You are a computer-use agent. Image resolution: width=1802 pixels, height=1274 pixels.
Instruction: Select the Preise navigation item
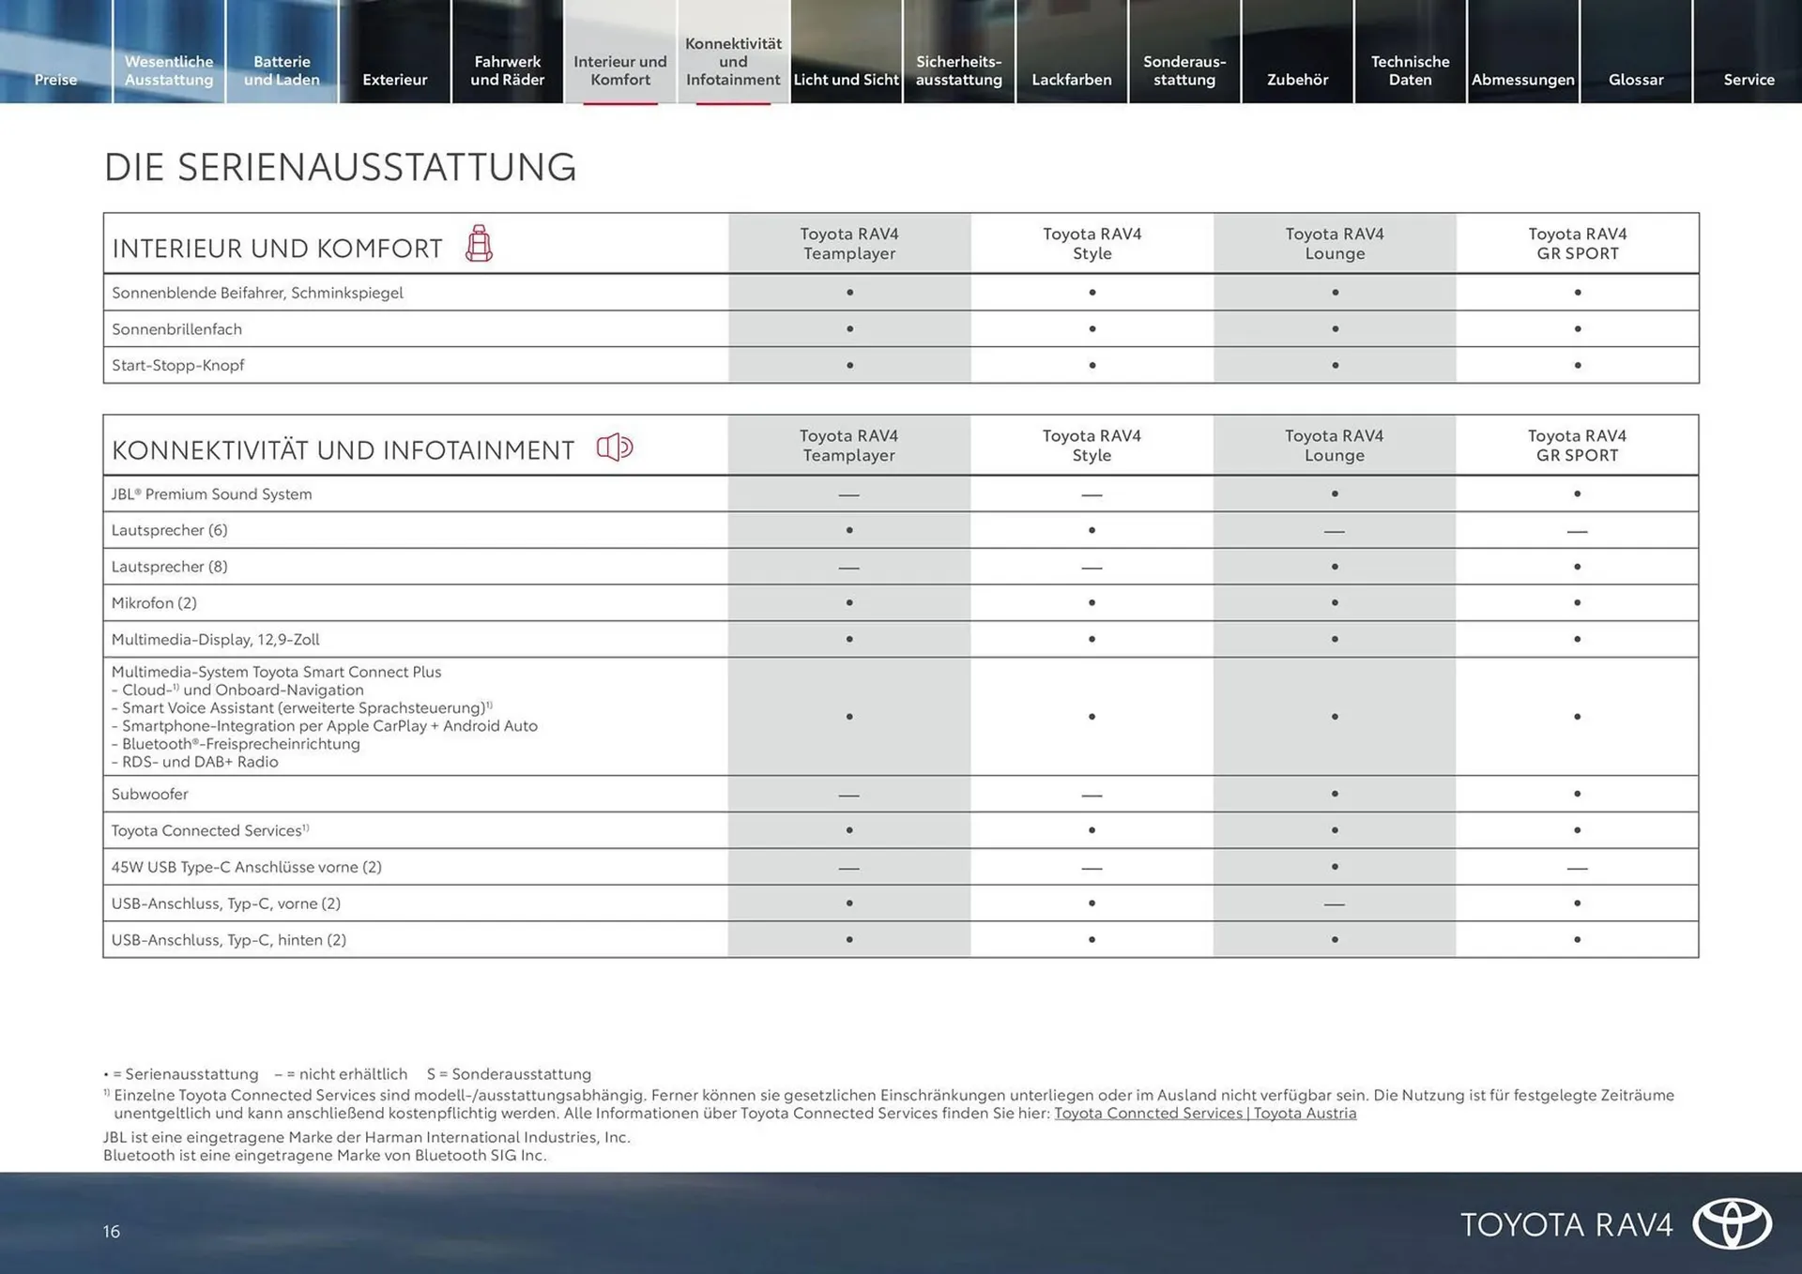pyautogui.click(x=55, y=80)
